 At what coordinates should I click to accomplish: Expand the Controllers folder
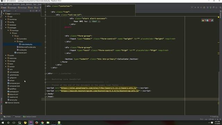point(15,39)
